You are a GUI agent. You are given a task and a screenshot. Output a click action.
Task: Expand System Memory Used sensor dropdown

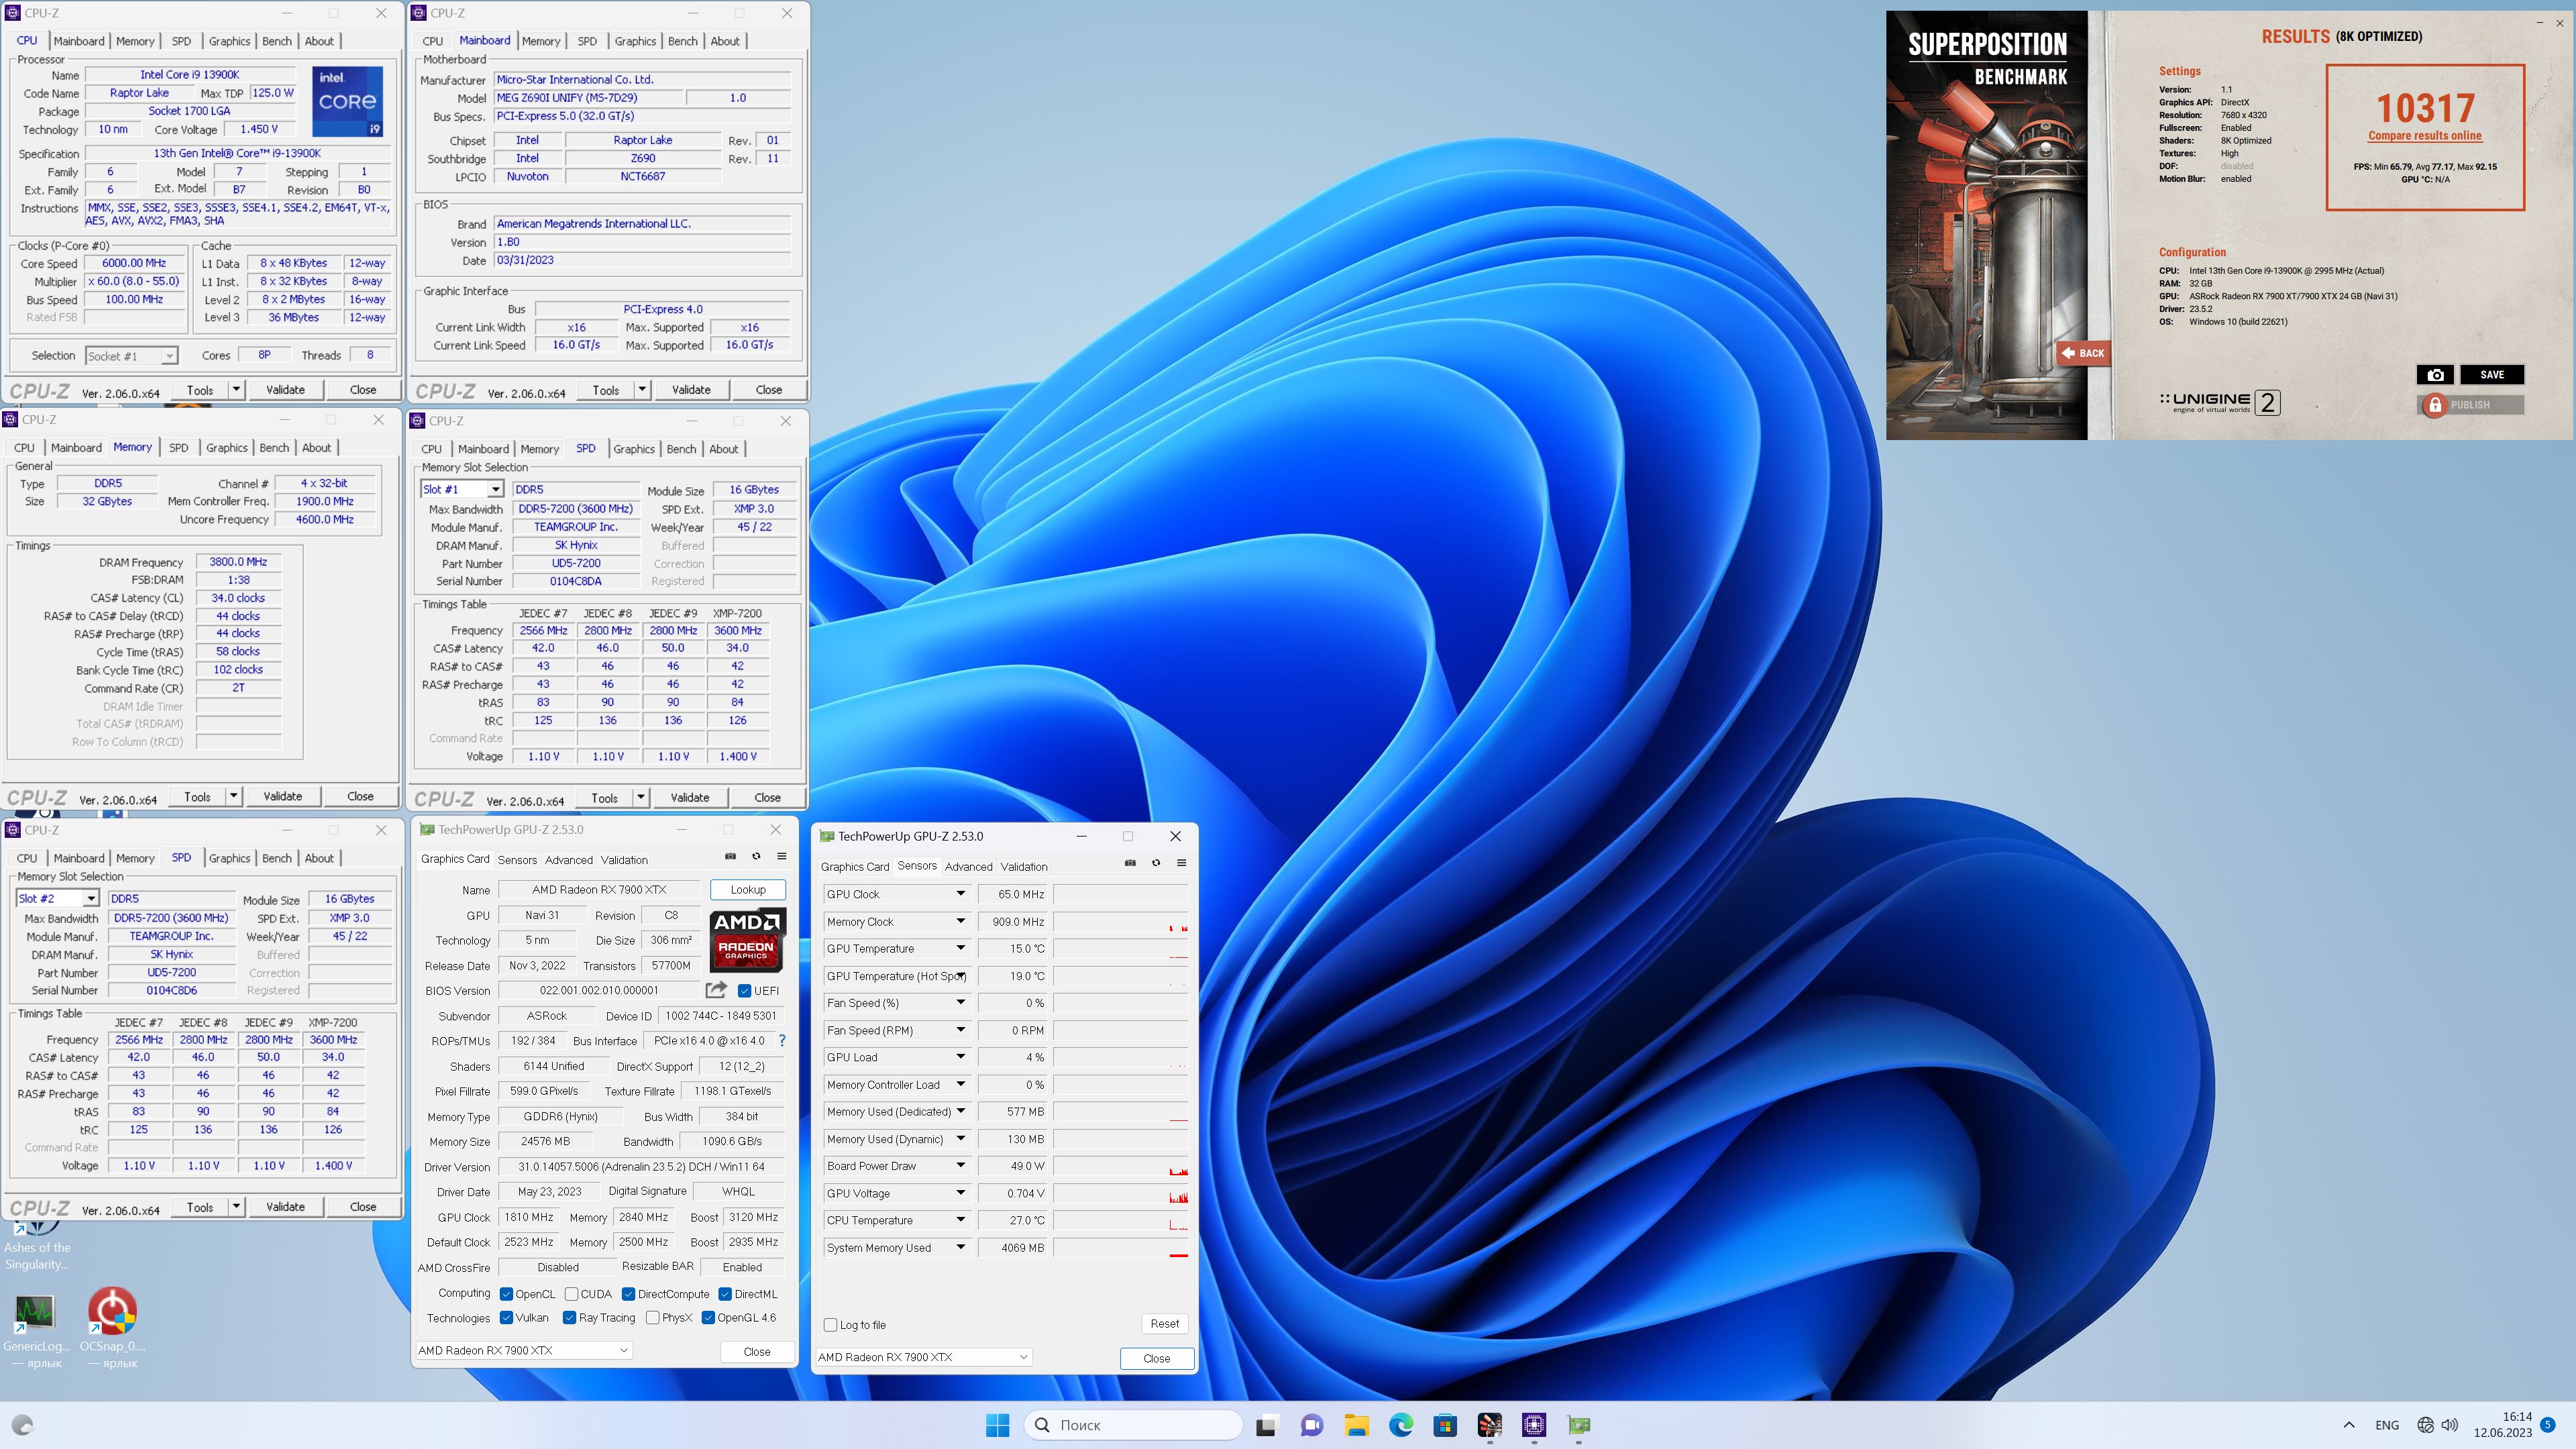coord(960,1248)
